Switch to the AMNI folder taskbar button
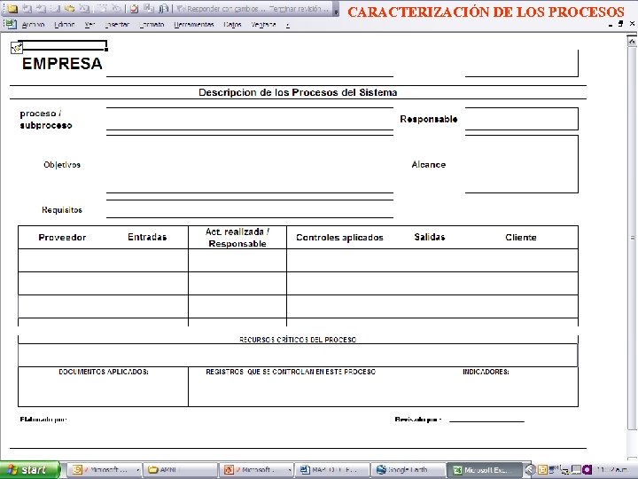The height and width of the screenshot is (479, 638). coord(180,470)
